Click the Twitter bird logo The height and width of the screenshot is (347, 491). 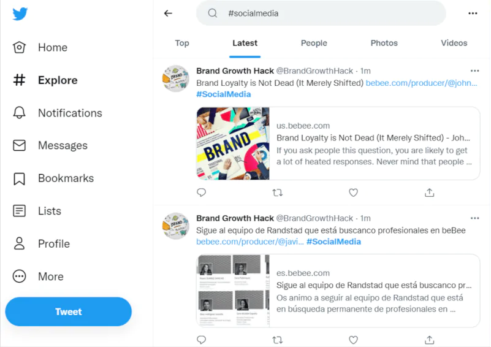20,14
